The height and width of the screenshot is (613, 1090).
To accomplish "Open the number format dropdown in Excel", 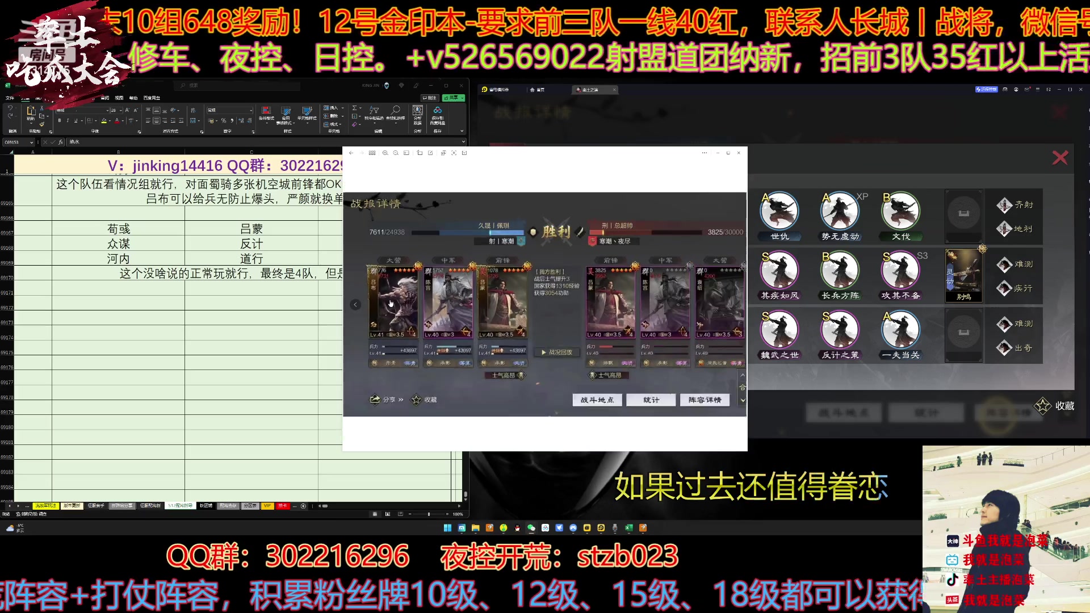I will tap(251, 110).
